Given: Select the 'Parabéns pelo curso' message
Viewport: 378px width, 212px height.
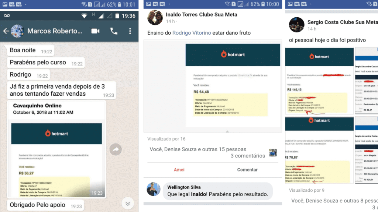Looking at the screenshot, I should (x=45, y=63).
